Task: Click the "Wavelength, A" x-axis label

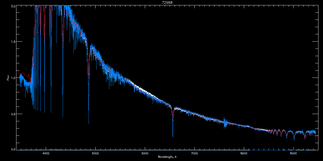Action: tap(167, 157)
